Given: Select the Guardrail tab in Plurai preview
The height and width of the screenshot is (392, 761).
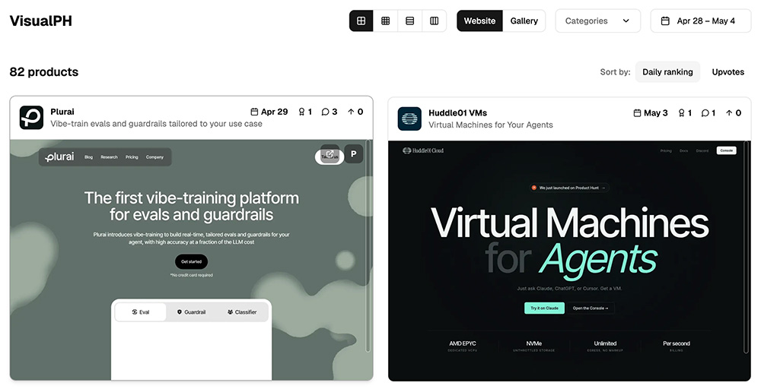Looking at the screenshot, I should pyautogui.click(x=191, y=312).
